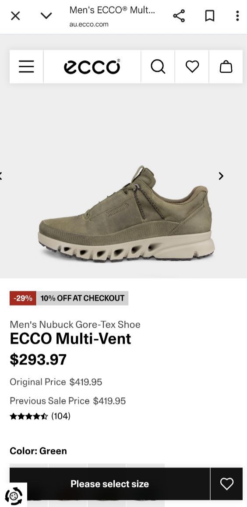247x507 pixels.
Task: Tap the 10% OFF AT CHECKOUT badge
Action: point(82,298)
